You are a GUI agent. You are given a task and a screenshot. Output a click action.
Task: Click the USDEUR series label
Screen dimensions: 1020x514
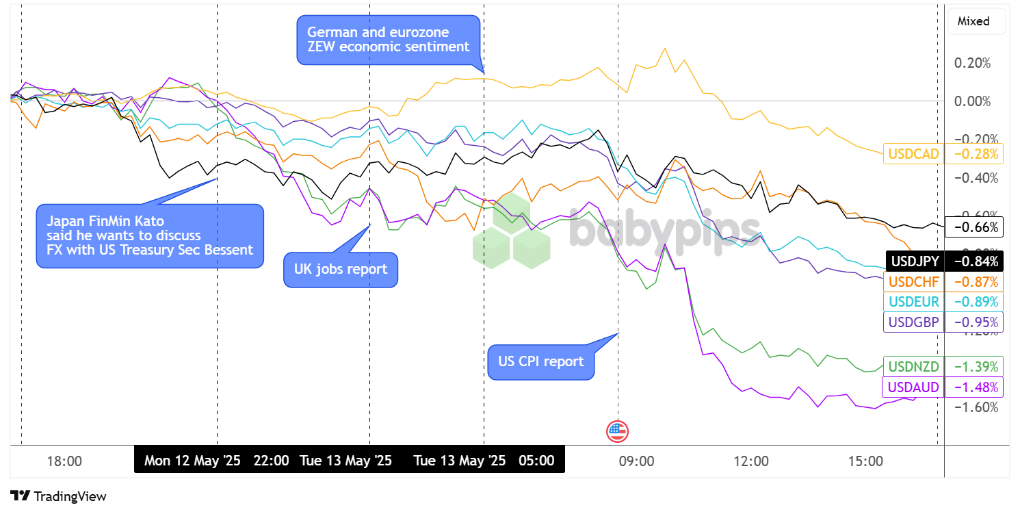pos(913,301)
